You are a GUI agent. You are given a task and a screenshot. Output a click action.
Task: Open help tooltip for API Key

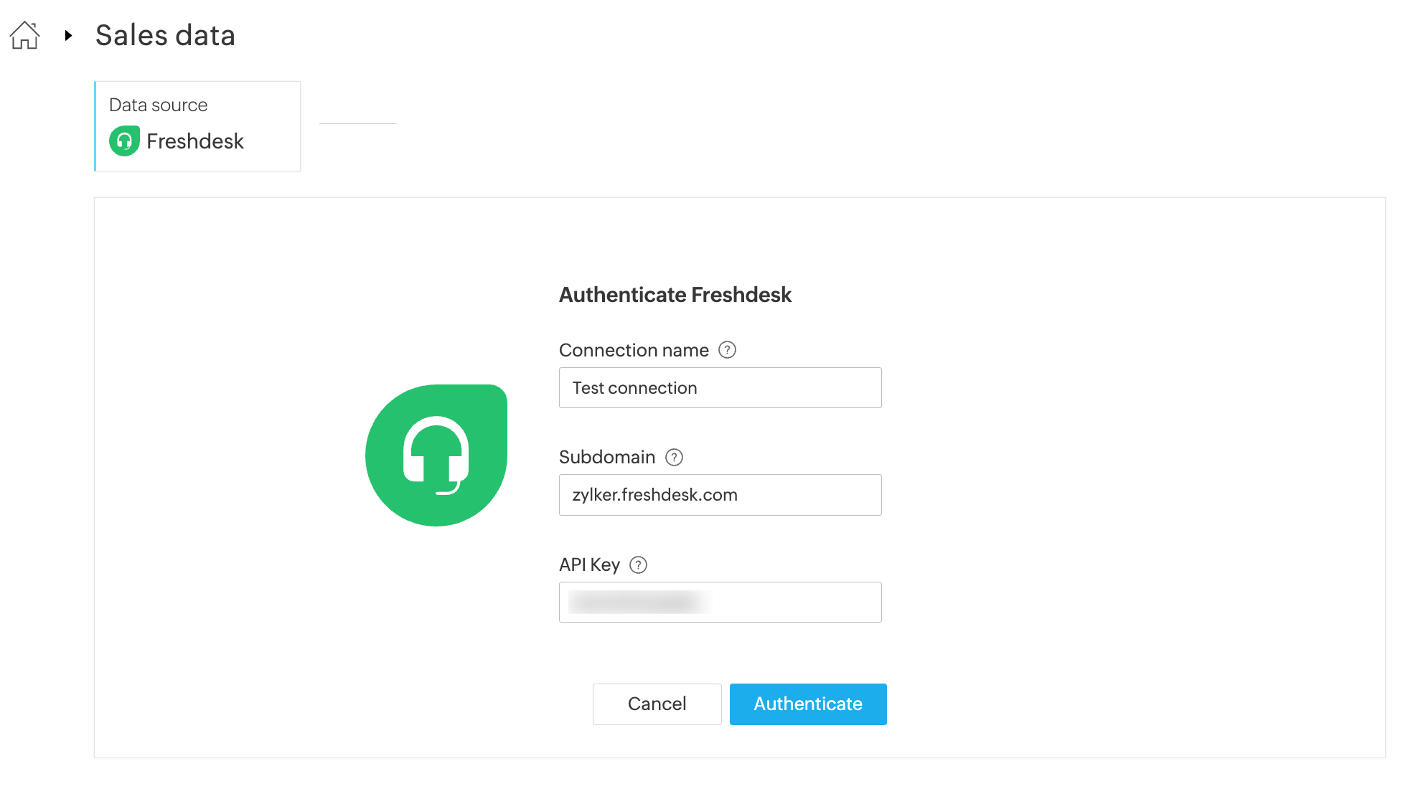coord(638,565)
